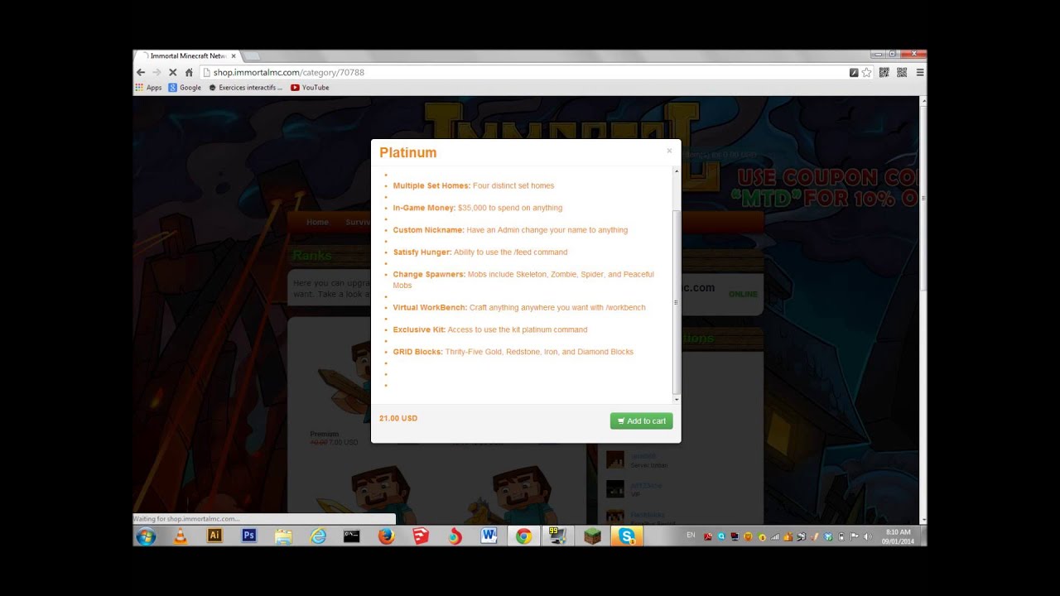Click the 21.00 USD price text

point(398,419)
